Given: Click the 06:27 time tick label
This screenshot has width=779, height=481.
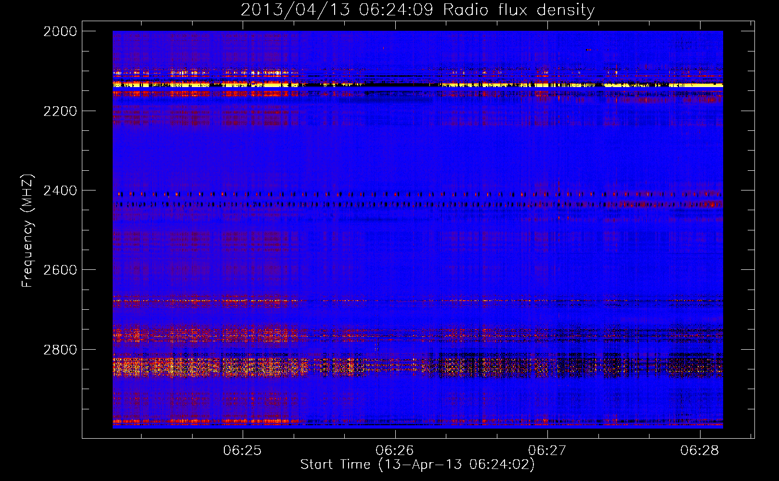Looking at the screenshot, I should pos(547,450).
